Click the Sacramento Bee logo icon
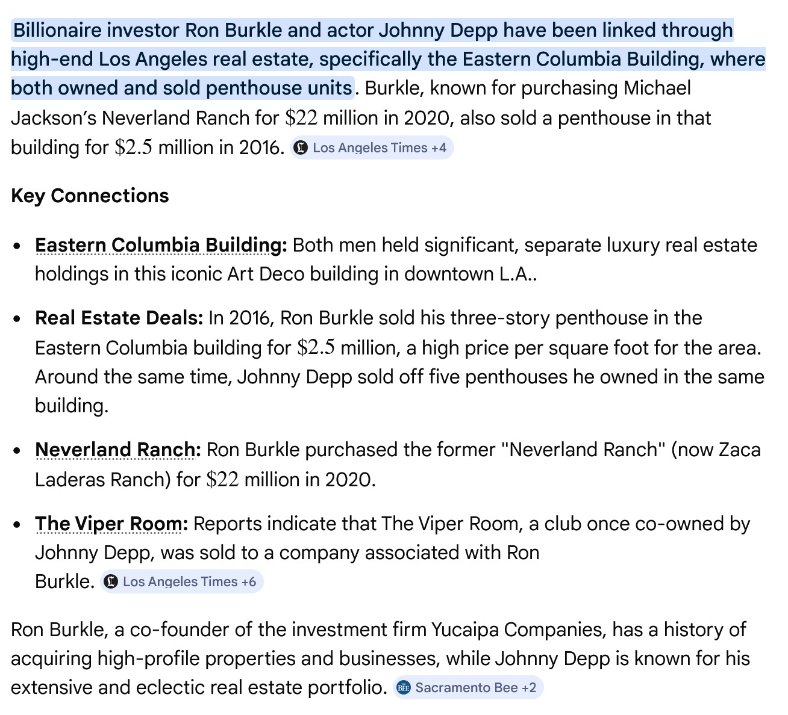 tap(404, 687)
